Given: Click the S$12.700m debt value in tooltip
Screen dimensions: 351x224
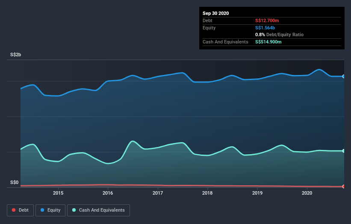Looking at the screenshot, I should pos(268,20).
